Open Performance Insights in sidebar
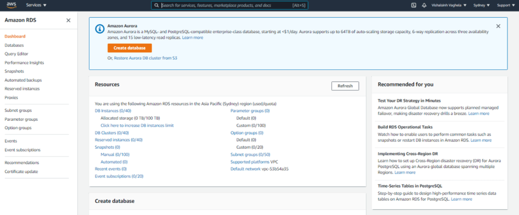 24,62
